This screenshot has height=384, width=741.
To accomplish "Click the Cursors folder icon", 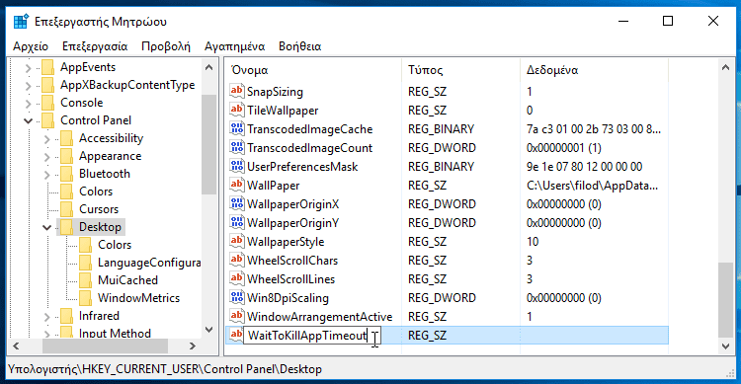I will point(66,208).
